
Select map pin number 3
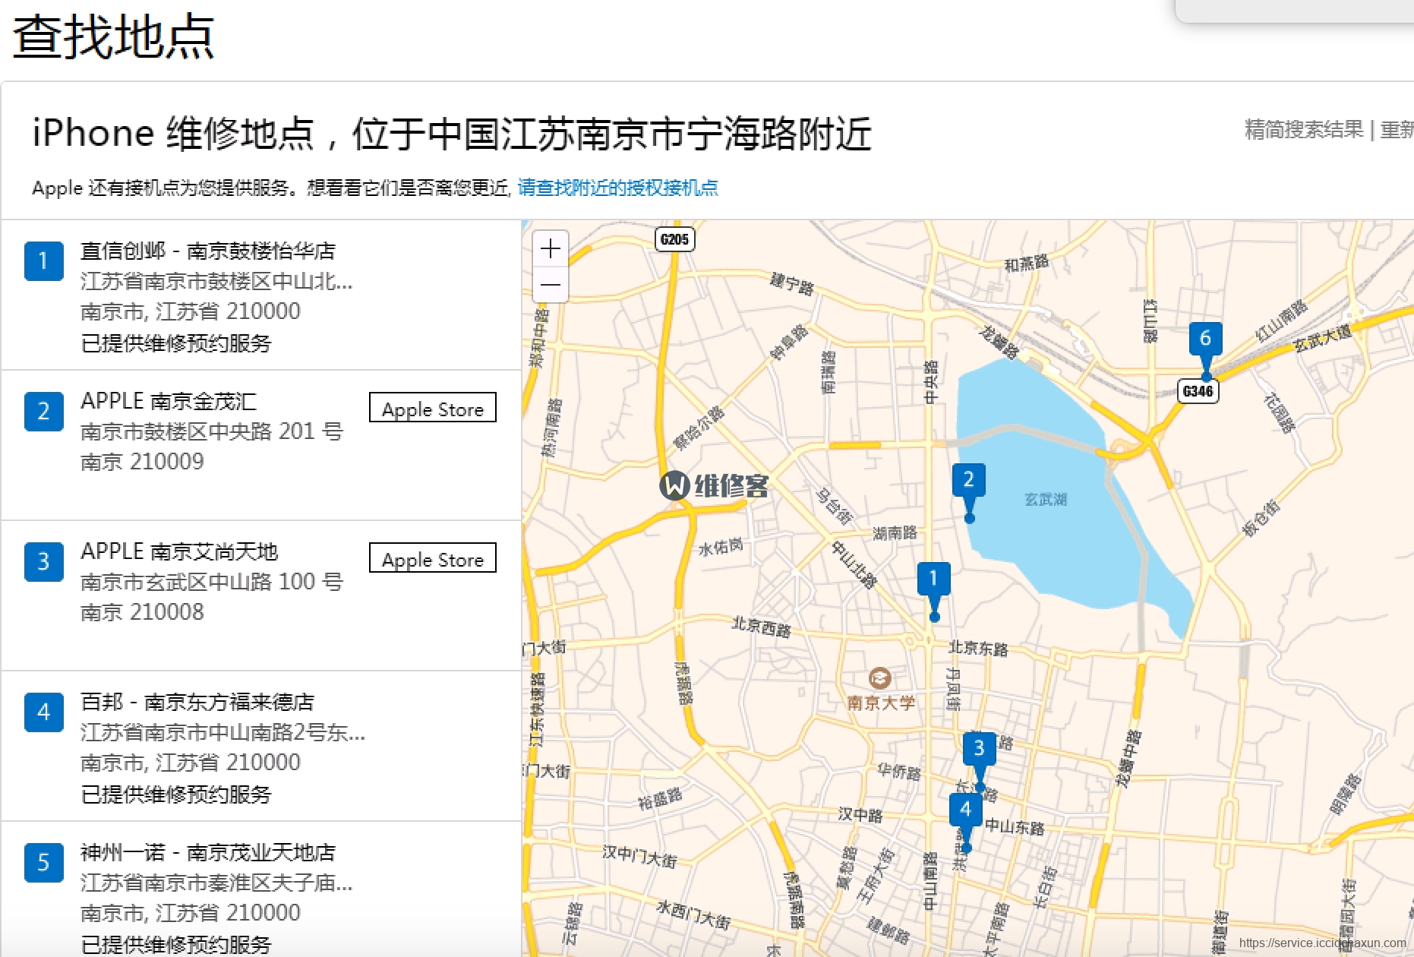tap(980, 762)
